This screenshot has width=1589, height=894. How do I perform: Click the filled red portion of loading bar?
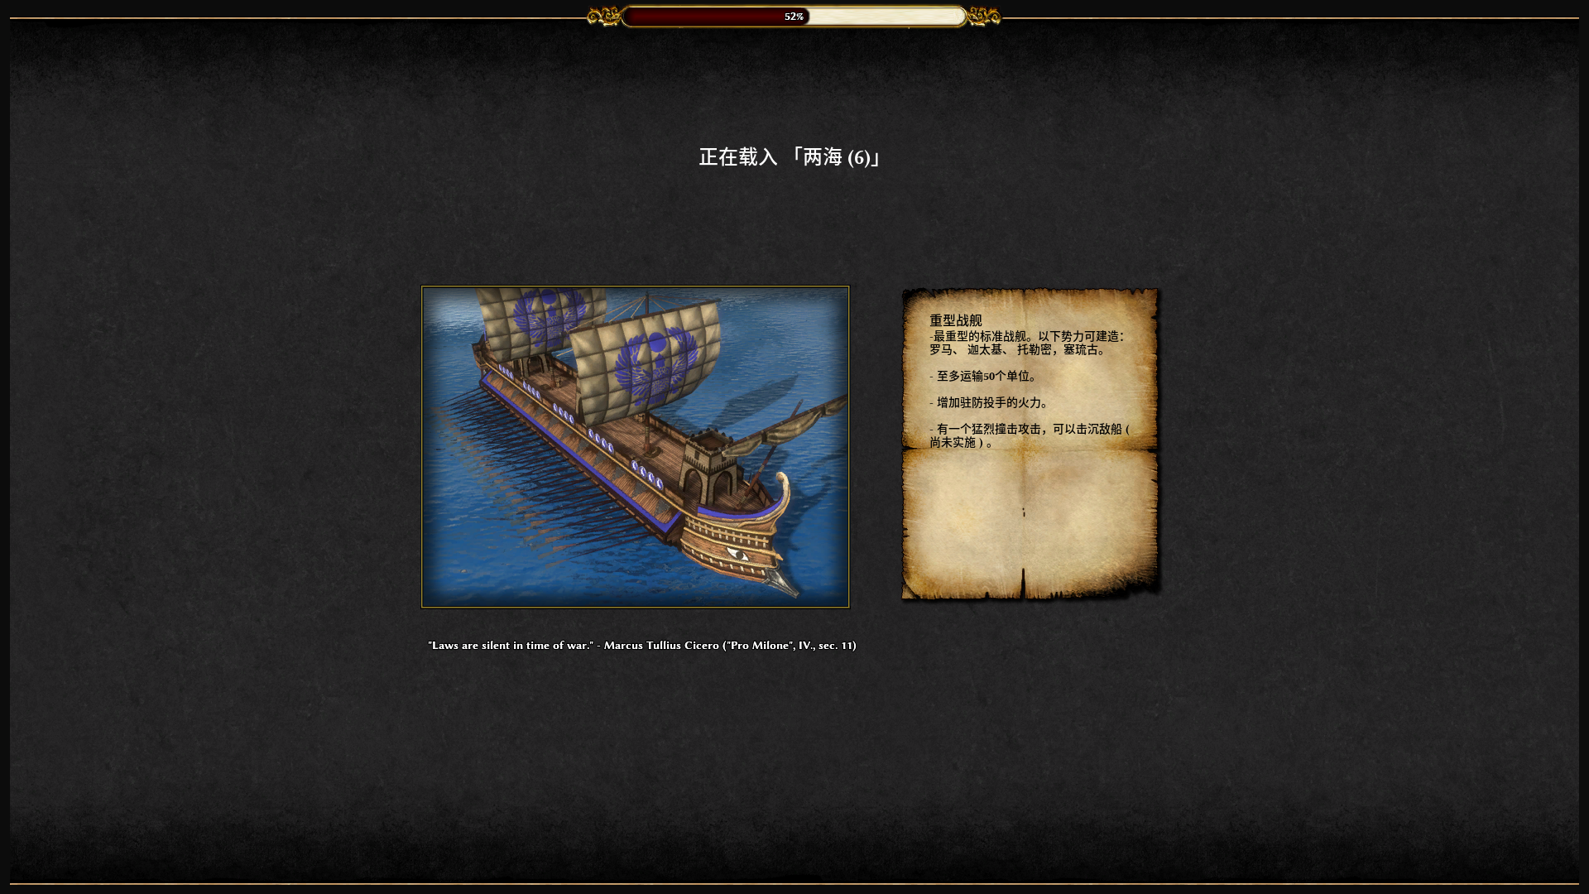click(x=717, y=17)
